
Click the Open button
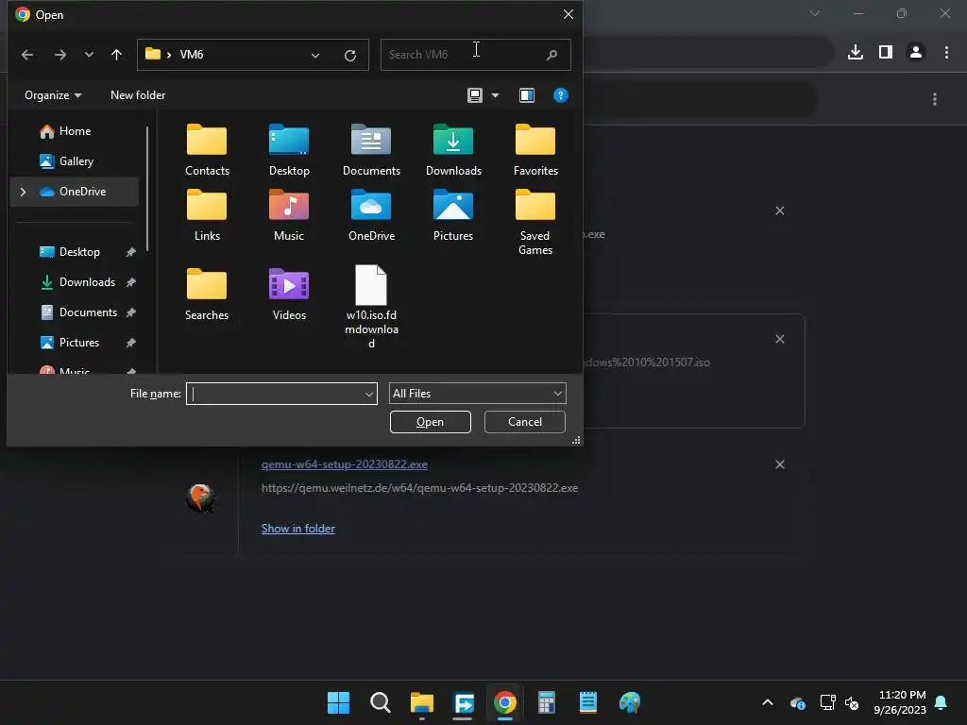point(431,422)
